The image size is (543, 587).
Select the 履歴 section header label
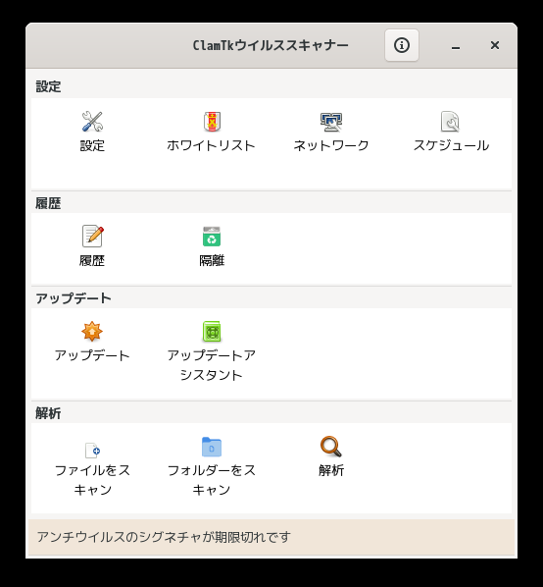(x=48, y=203)
